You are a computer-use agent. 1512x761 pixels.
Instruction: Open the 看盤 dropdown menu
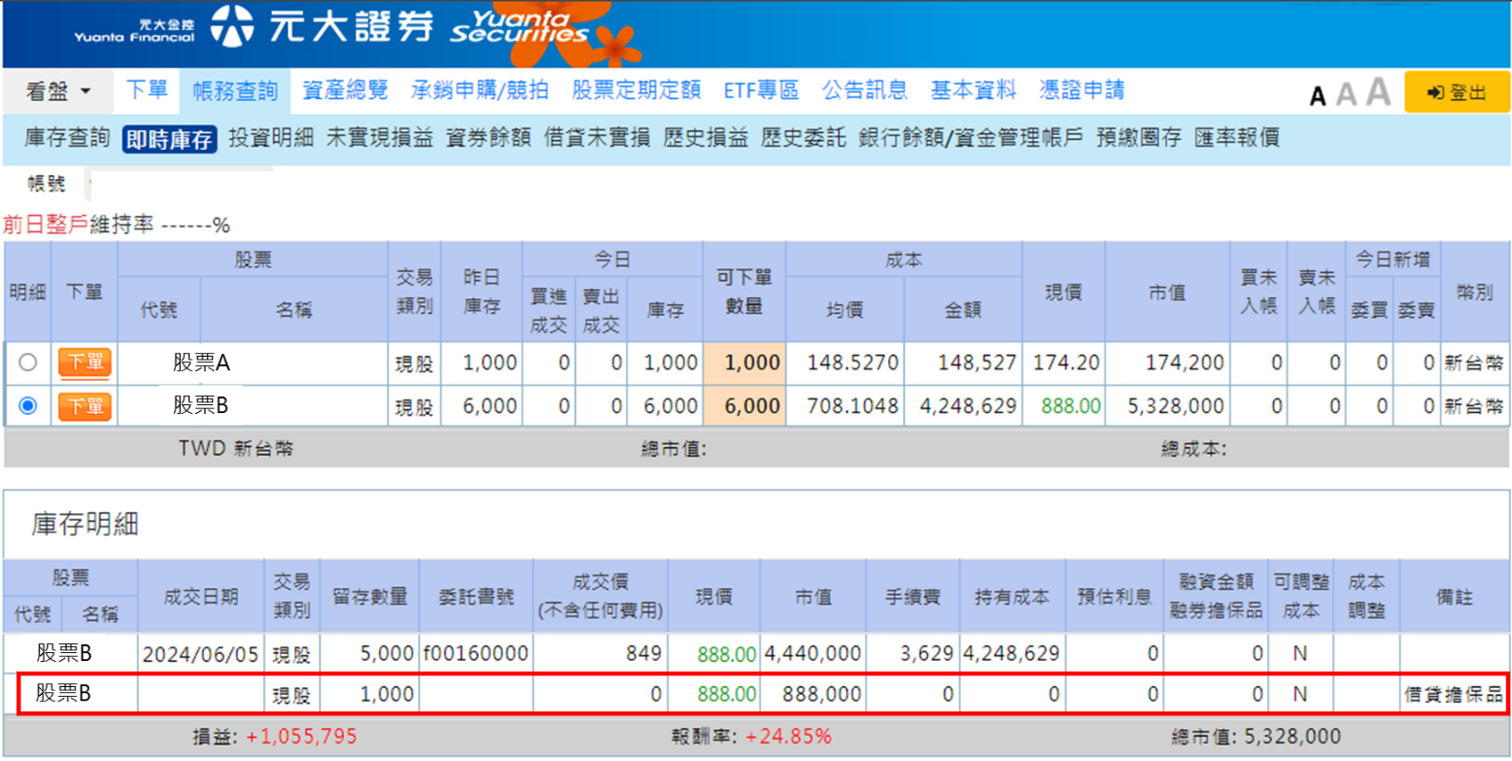[58, 91]
